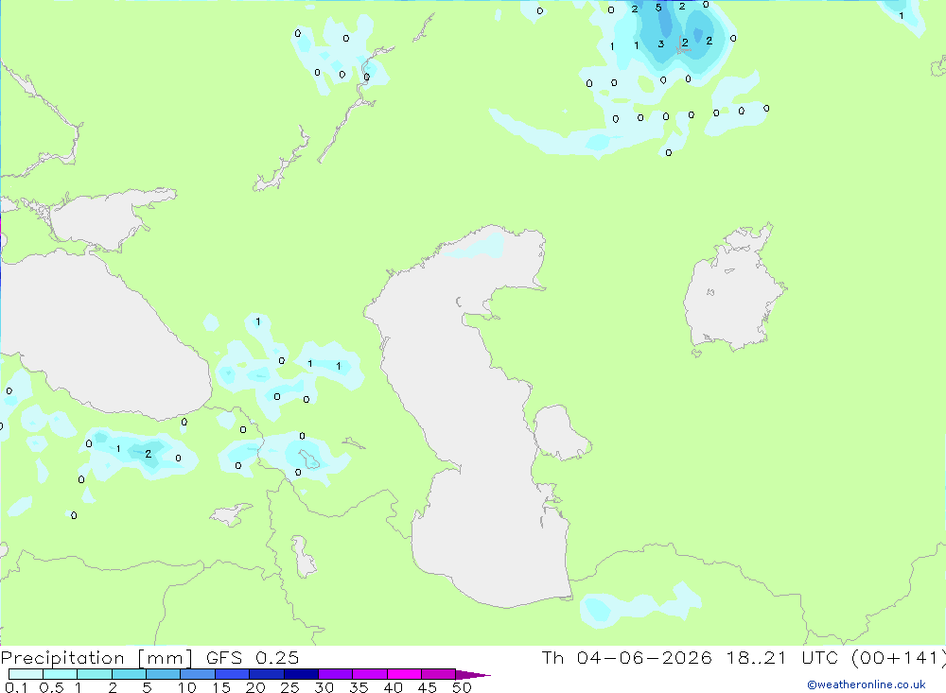Screen dimensions: 946x693
Task: Click the legend label '0.1'
Action: pos(16,687)
